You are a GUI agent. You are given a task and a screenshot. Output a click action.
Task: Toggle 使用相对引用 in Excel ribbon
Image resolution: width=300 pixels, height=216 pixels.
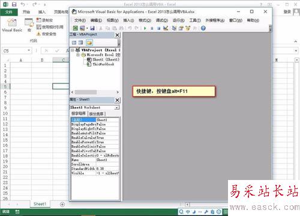tap(50, 27)
